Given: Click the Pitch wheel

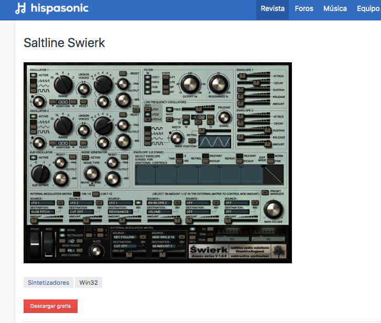Looking at the screenshot, I should pos(35,244).
